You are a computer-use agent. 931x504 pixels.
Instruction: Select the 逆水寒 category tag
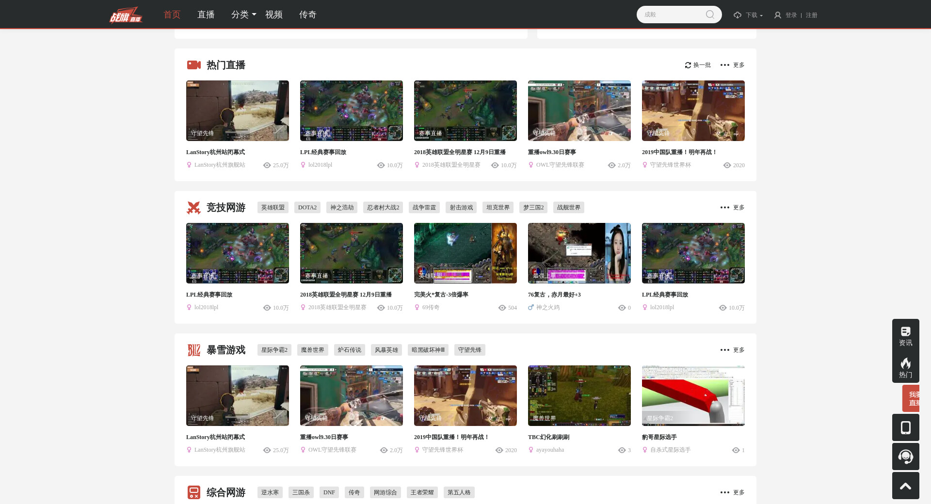[270, 492]
